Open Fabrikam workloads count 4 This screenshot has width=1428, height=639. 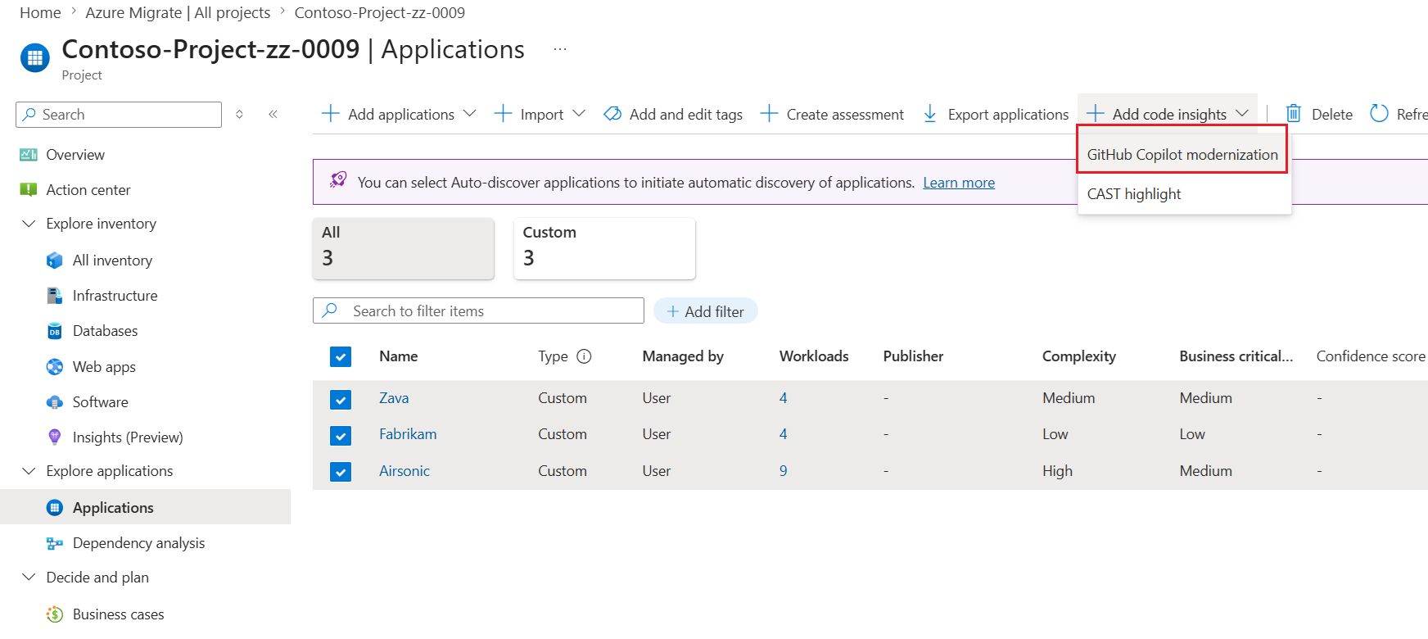[x=784, y=434]
